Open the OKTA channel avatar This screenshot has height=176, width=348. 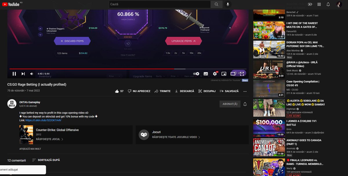click(x=12, y=104)
